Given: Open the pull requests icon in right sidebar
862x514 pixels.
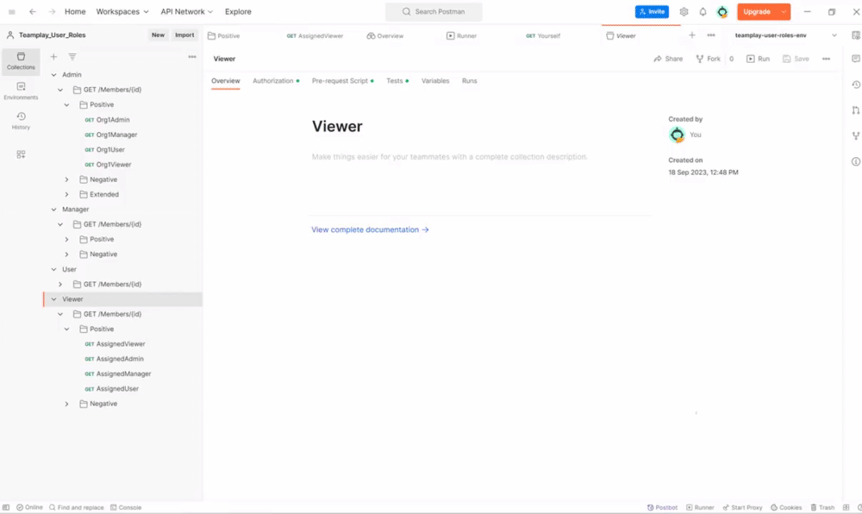Looking at the screenshot, I should tap(855, 110).
